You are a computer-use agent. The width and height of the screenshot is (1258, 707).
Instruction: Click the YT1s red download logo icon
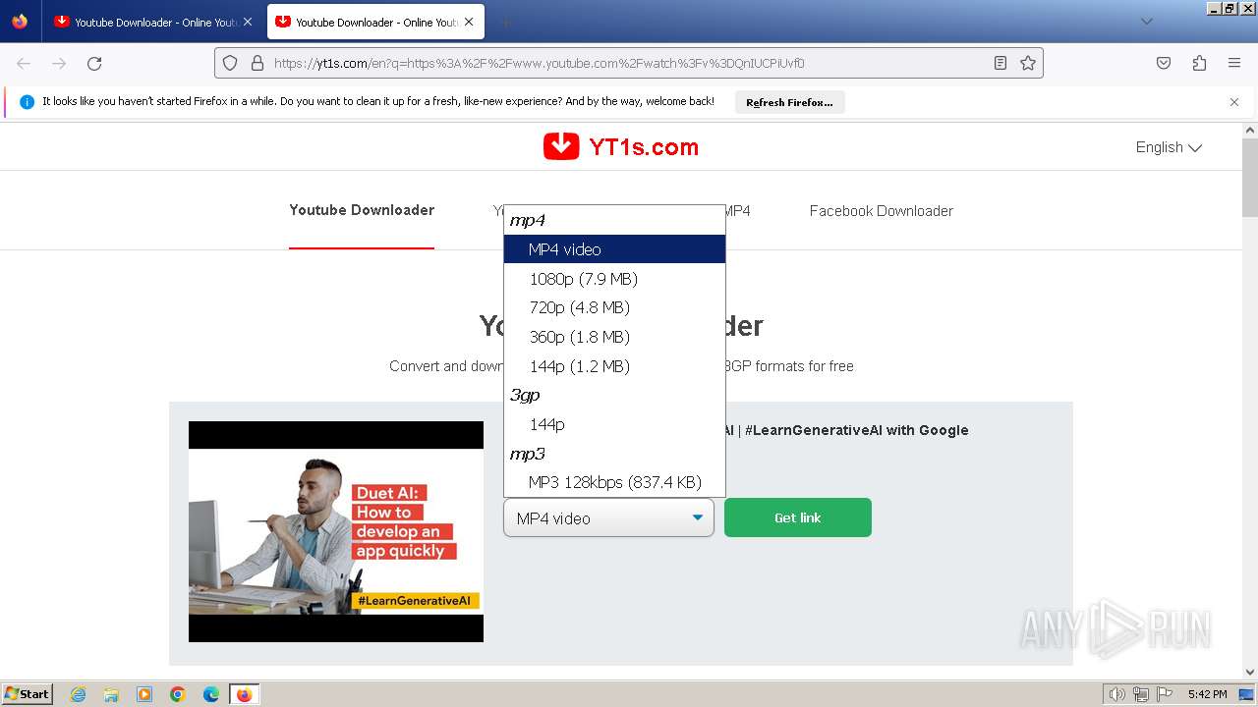click(561, 146)
